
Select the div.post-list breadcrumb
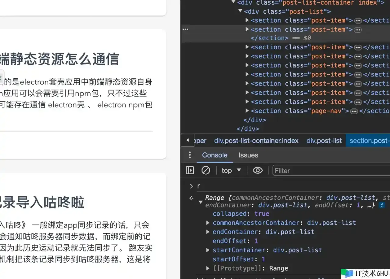click(x=324, y=141)
